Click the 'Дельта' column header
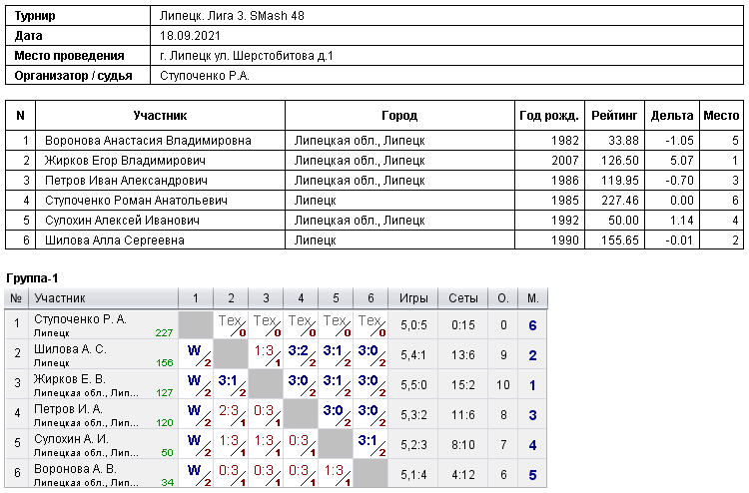749x493 pixels. [672, 116]
